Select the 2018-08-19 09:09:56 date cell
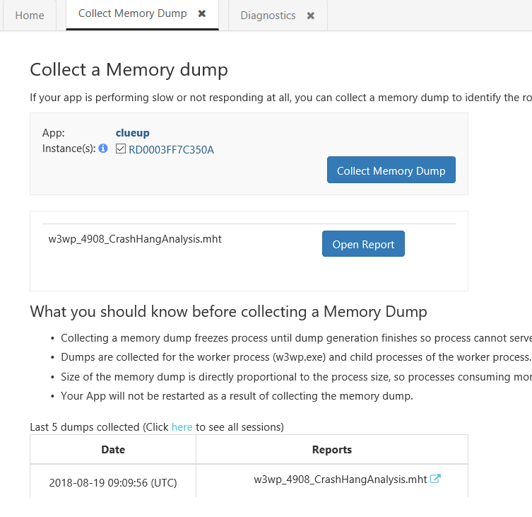 click(113, 482)
